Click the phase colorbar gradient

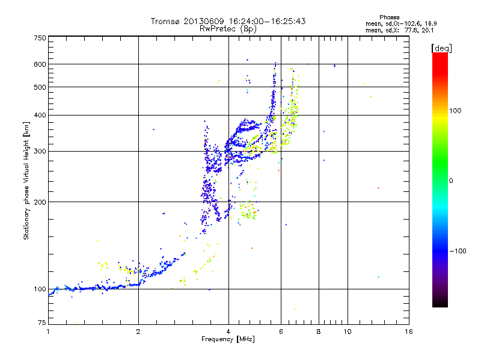440,180
